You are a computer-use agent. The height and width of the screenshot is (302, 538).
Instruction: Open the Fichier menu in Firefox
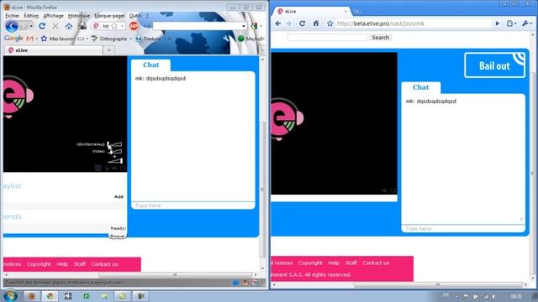tap(13, 15)
